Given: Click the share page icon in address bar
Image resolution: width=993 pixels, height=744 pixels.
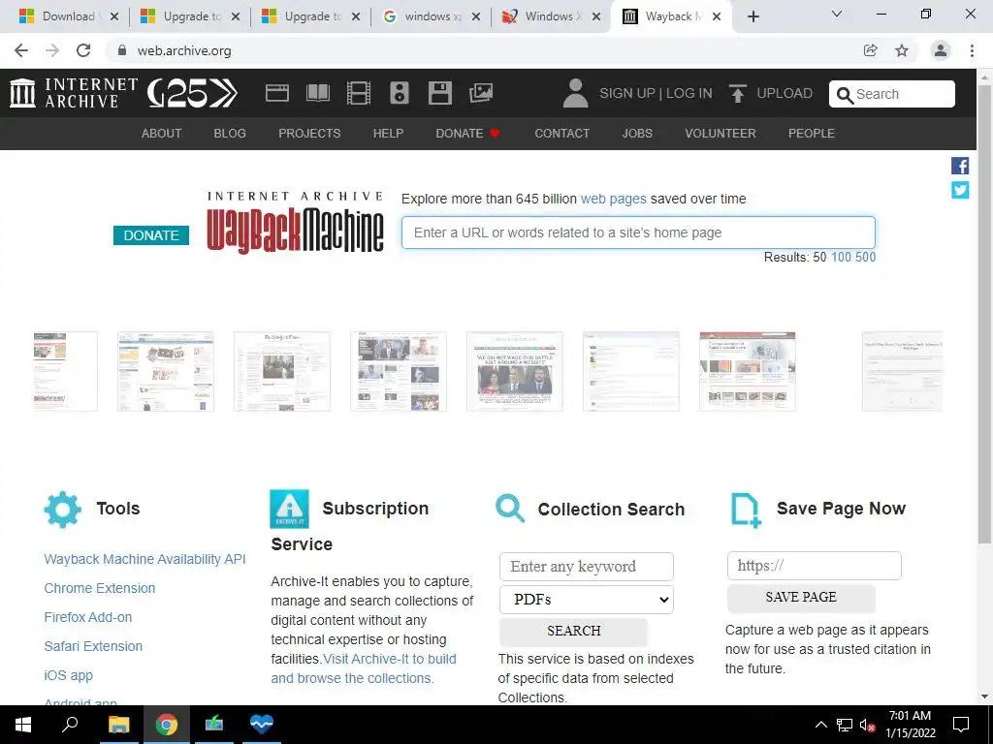Looking at the screenshot, I should pos(870,50).
